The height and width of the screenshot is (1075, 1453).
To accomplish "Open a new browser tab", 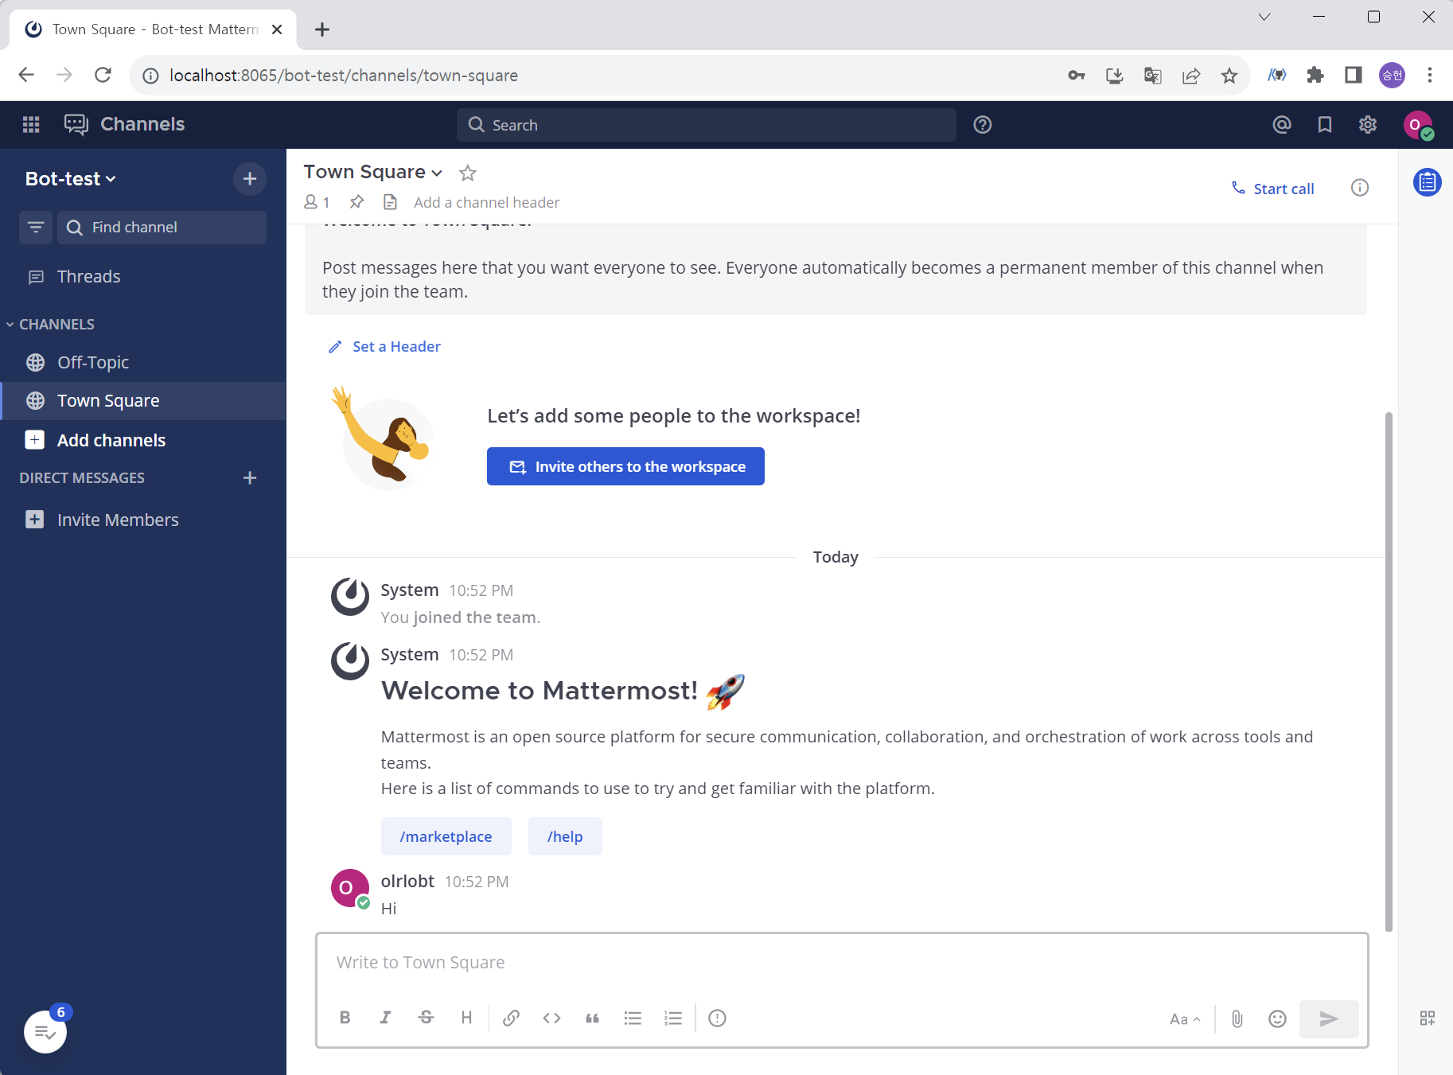I will 322,29.
